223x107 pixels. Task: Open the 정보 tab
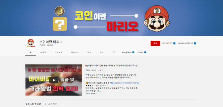102,52
